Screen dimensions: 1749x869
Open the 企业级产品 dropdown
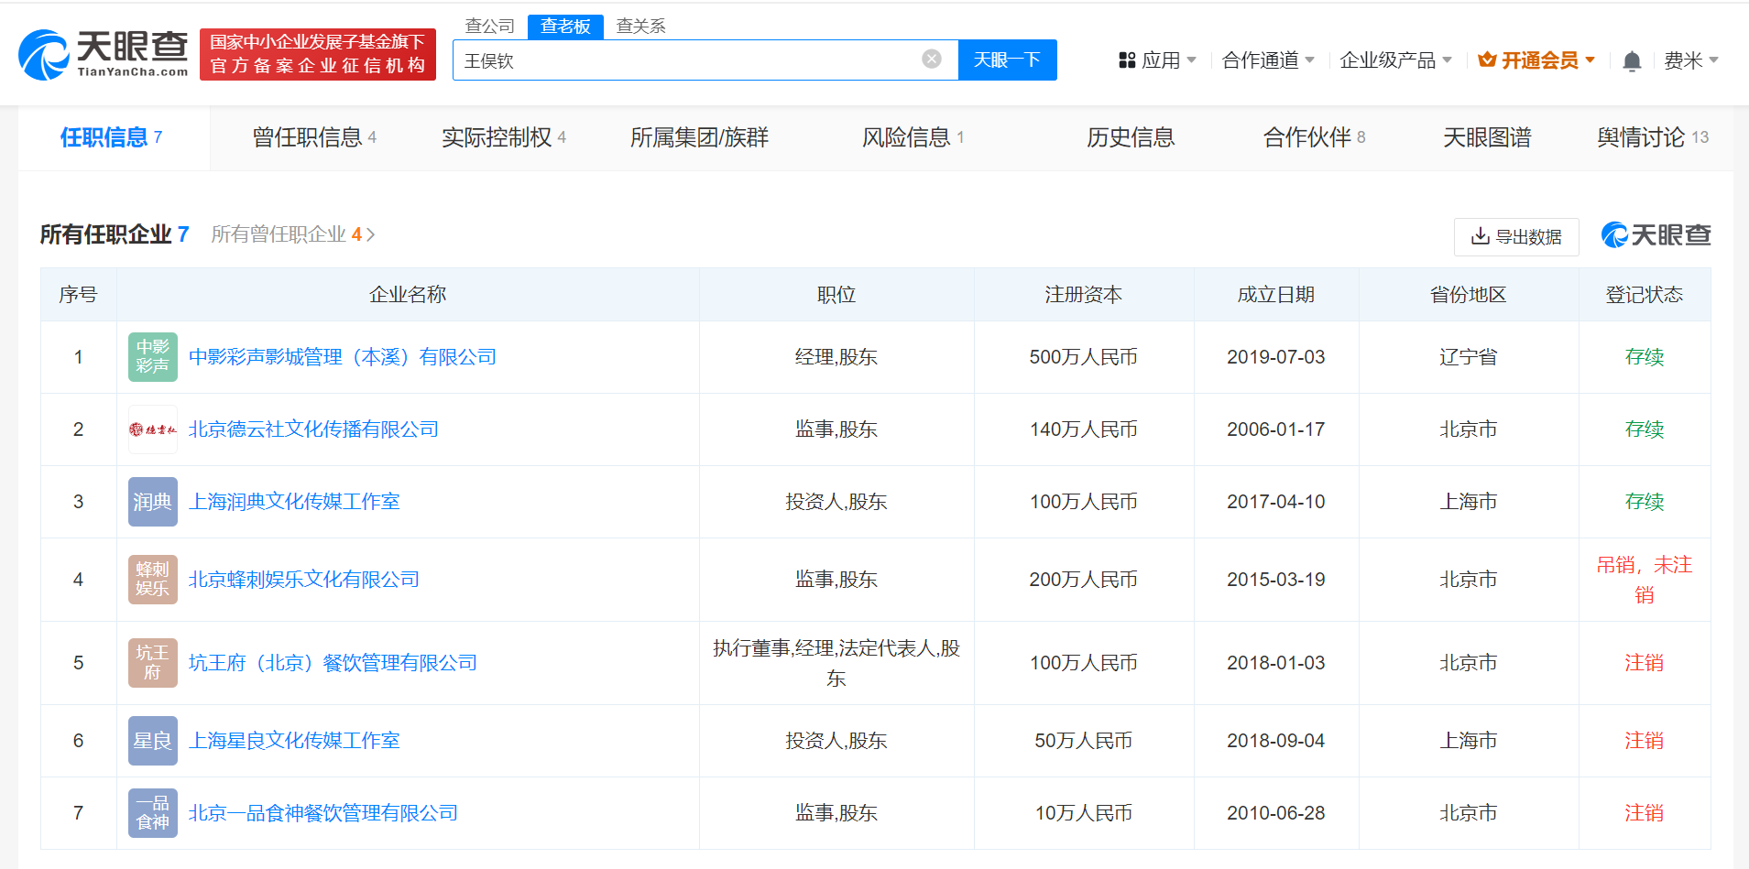click(x=1395, y=60)
